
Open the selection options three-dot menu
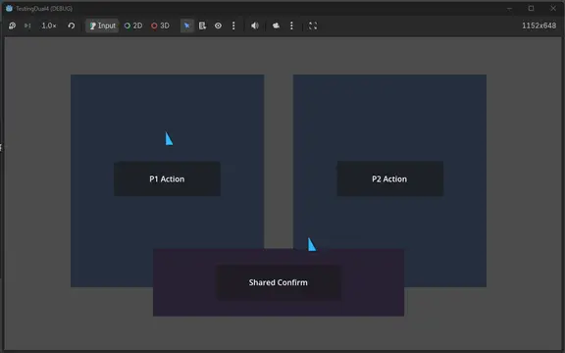(x=233, y=25)
